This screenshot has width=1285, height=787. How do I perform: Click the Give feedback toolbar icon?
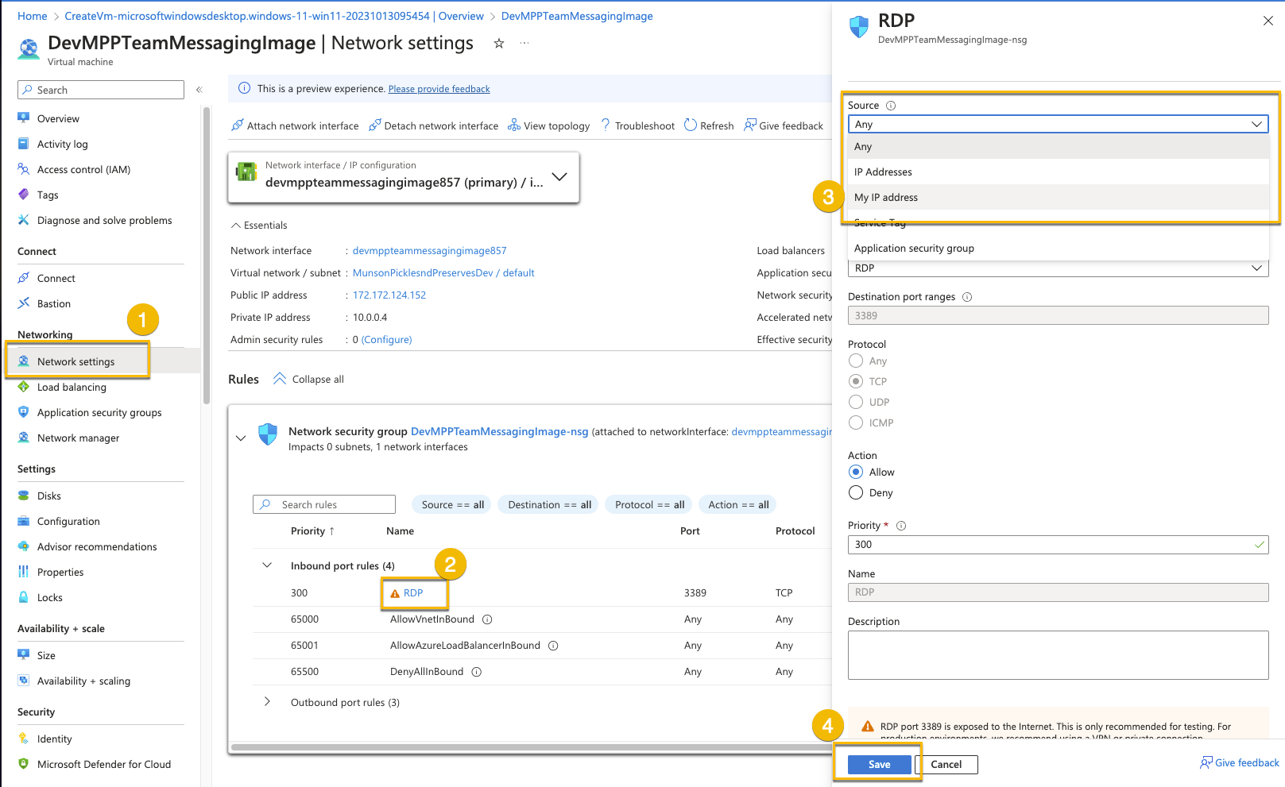(749, 125)
